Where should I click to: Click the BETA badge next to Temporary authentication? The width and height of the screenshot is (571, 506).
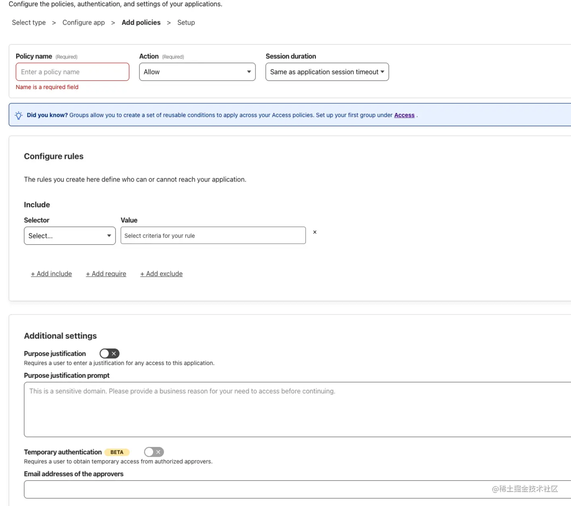[117, 452]
